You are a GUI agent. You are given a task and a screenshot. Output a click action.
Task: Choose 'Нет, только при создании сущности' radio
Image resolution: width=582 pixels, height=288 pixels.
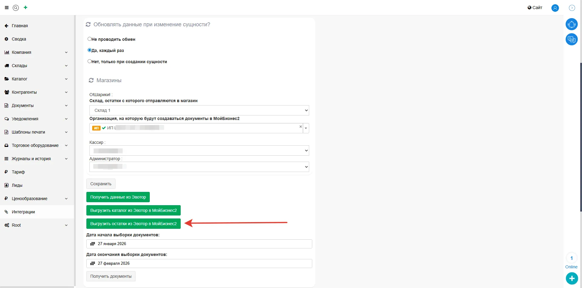click(x=89, y=61)
